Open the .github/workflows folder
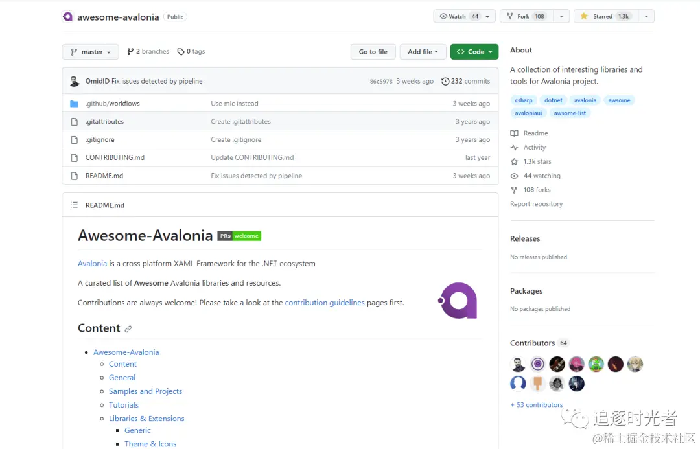Viewport: 700px width, 449px height. pos(113,104)
